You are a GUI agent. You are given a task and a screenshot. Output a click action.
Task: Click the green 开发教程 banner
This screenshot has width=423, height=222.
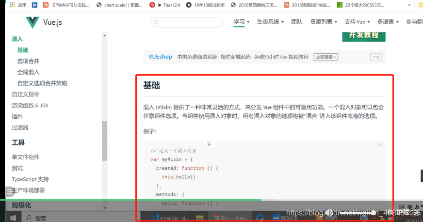[364, 36]
